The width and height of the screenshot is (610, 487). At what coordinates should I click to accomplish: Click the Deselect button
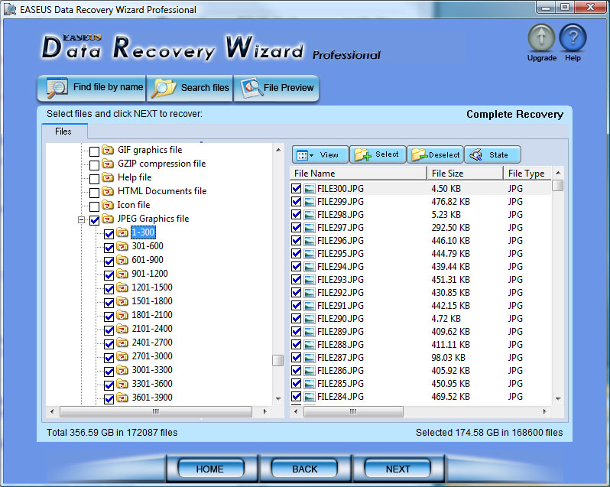click(435, 154)
